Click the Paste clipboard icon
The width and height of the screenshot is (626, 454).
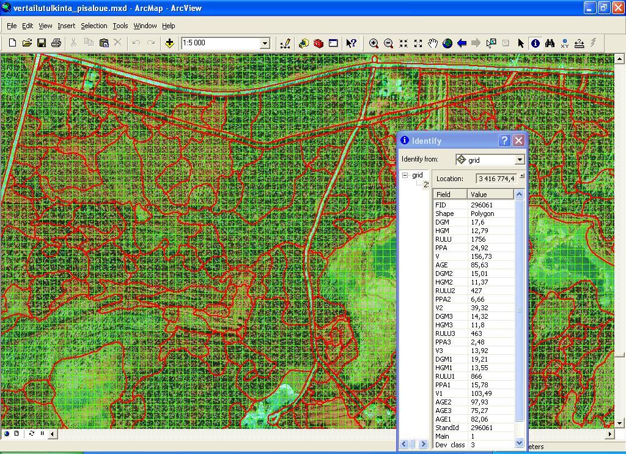click(x=104, y=43)
